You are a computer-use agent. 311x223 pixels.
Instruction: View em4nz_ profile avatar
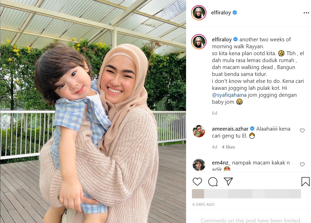coord(199,165)
